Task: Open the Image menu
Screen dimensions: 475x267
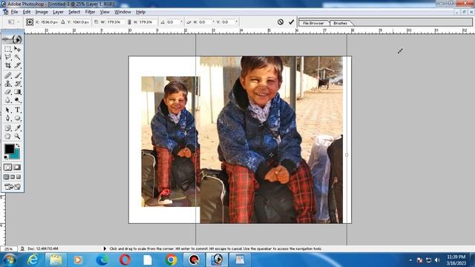Action: (42, 12)
